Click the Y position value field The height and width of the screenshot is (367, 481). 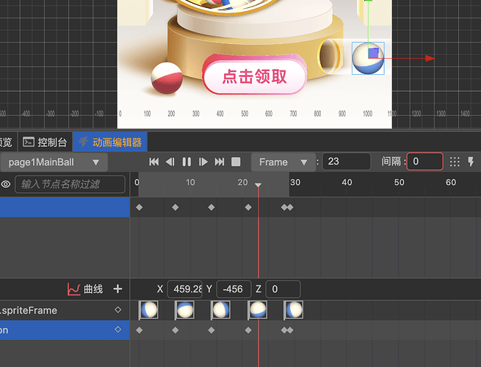234,289
